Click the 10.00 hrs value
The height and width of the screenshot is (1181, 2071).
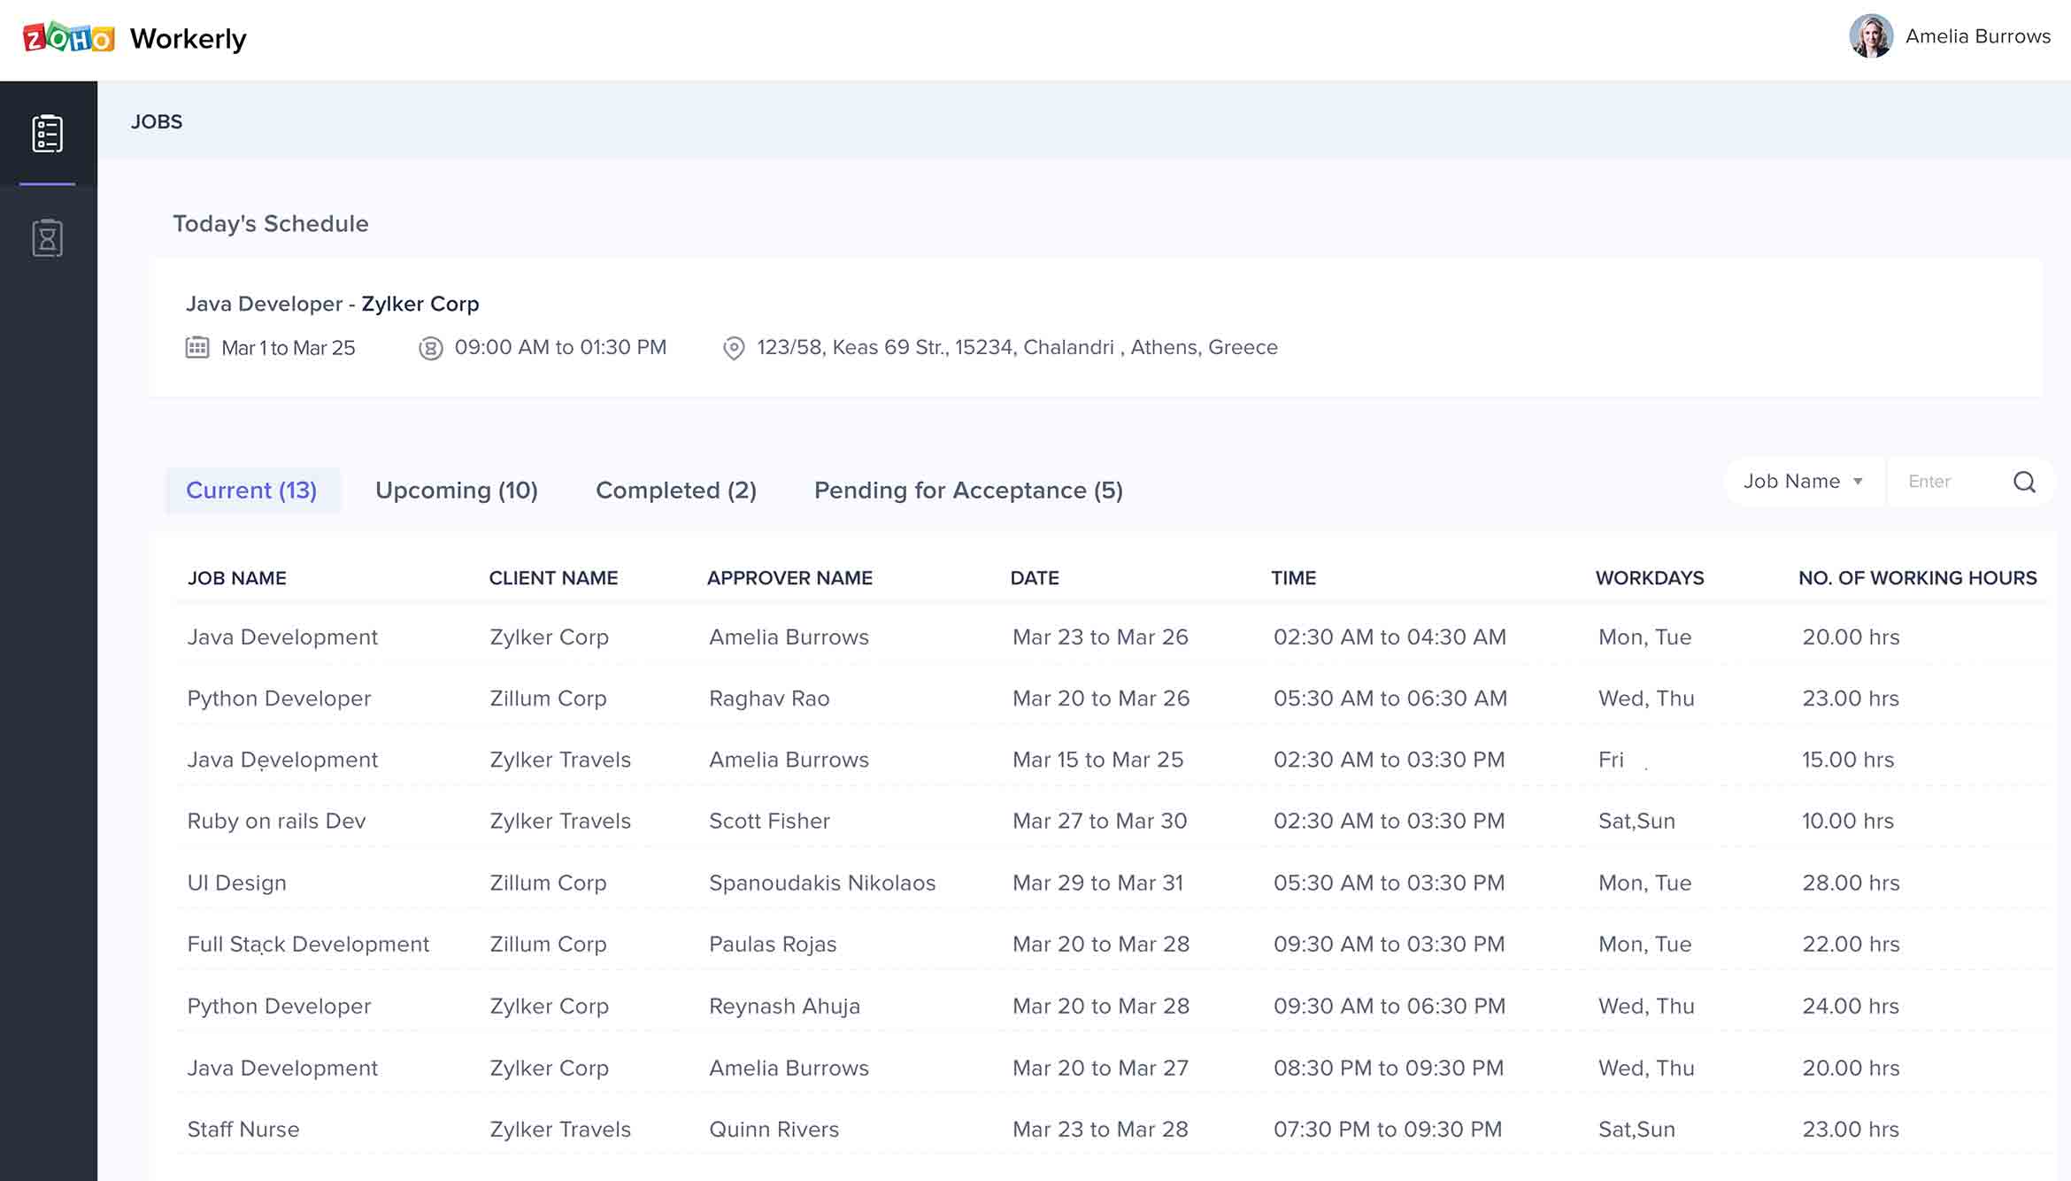1848,822
